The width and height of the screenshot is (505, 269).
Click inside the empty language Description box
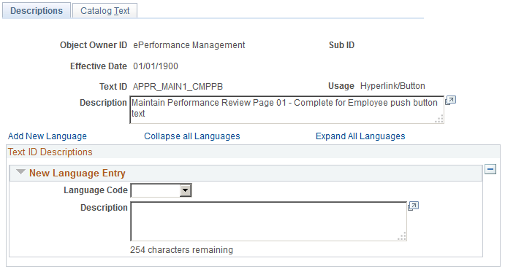pos(269,221)
